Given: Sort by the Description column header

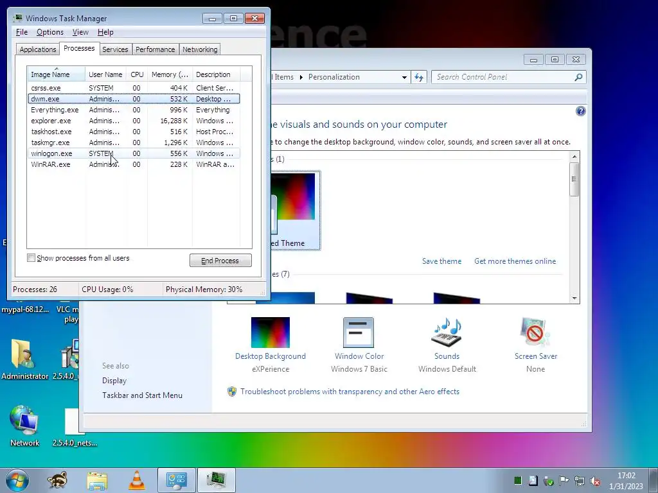Looking at the screenshot, I should (x=216, y=74).
